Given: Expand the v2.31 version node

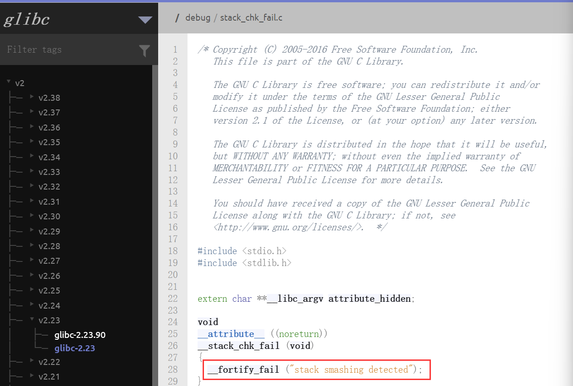Looking at the screenshot, I should [x=32, y=201].
